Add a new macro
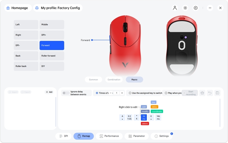This screenshot has width=228, height=143. point(49,92)
